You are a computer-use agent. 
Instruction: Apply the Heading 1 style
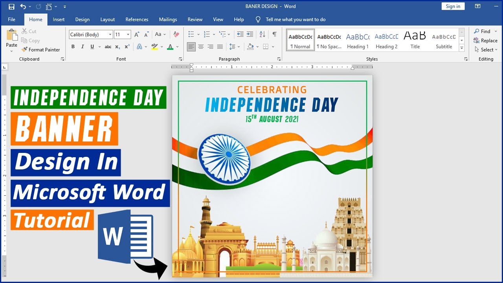pos(358,40)
